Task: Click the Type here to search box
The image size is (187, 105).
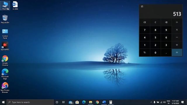Action: click(30, 102)
